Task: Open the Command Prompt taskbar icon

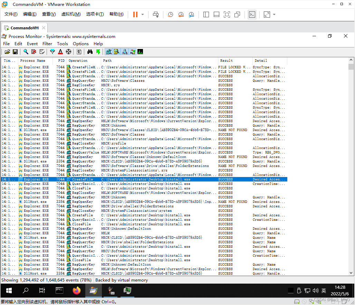Action: click(59, 291)
